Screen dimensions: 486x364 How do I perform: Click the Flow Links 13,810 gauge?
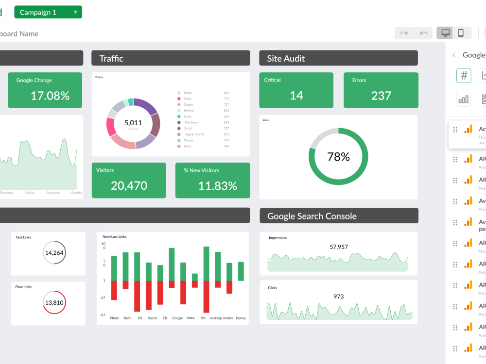pos(54,302)
